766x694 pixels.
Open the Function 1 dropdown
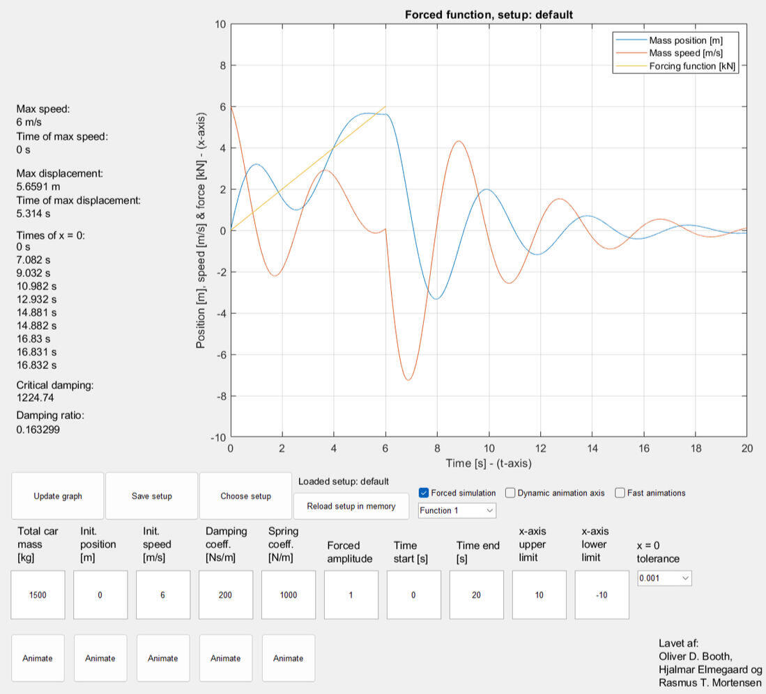pos(457,510)
